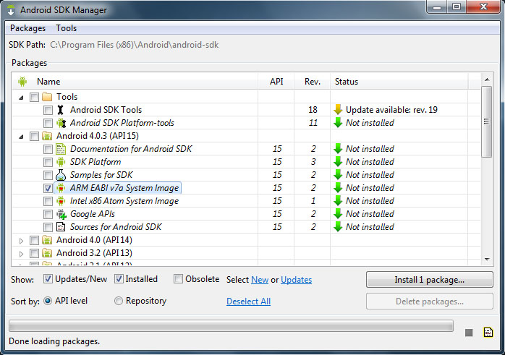Screen dimensions: 505x355
Task: Click green arrow status of Platform-tools row
Action: point(338,123)
